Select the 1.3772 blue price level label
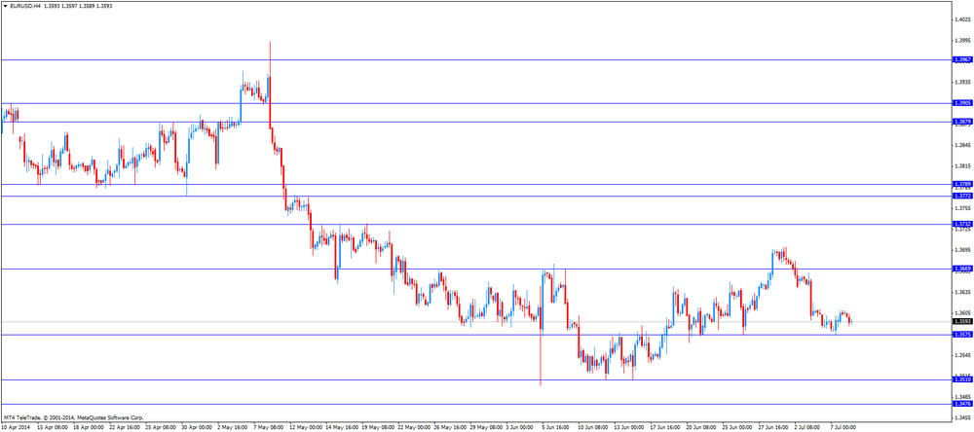This screenshot has height=432, width=974. (x=961, y=196)
